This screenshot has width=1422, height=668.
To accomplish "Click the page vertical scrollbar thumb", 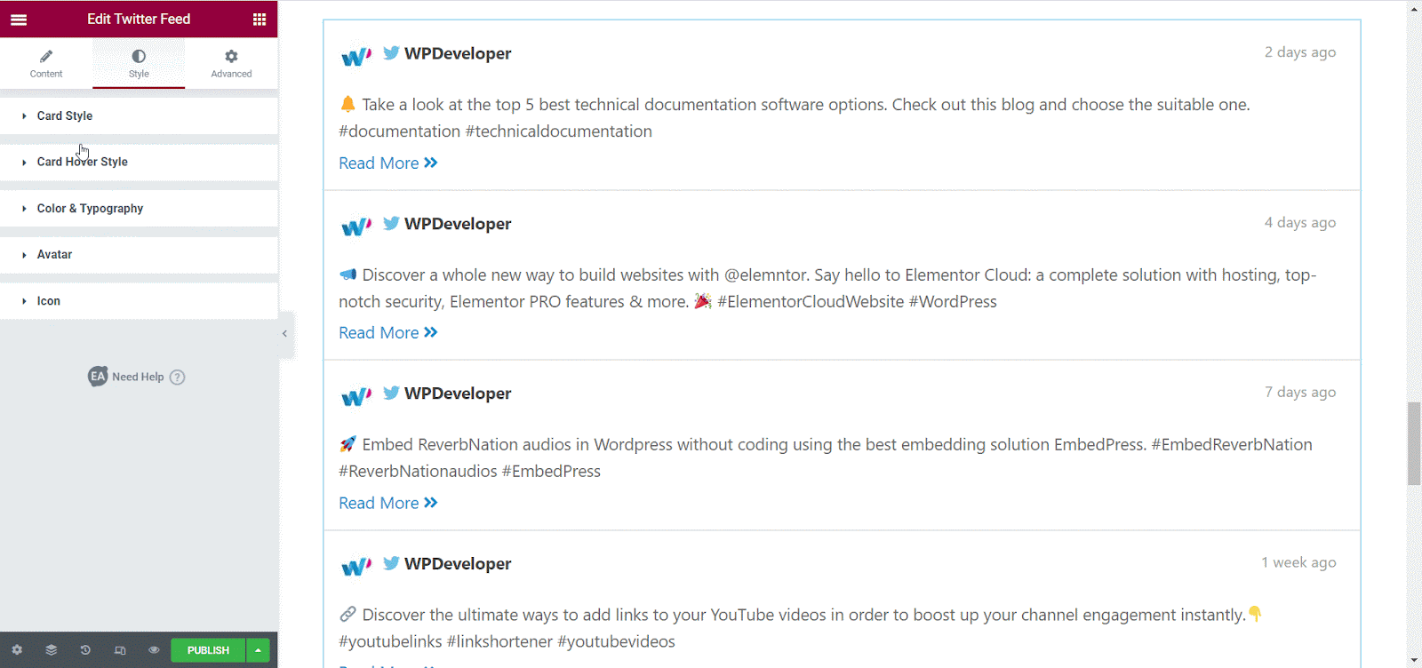I will 1414,443.
